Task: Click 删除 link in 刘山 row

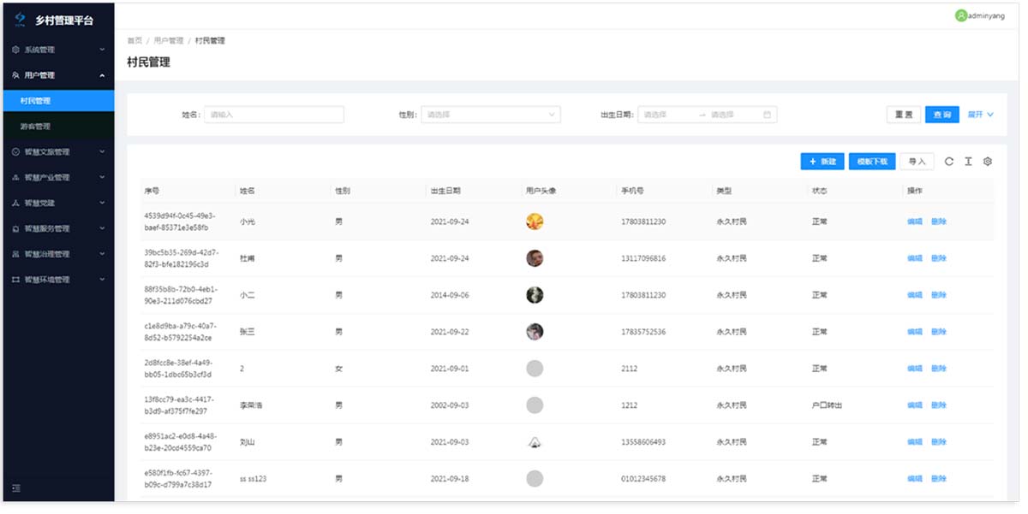Action: pyautogui.click(x=939, y=442)
